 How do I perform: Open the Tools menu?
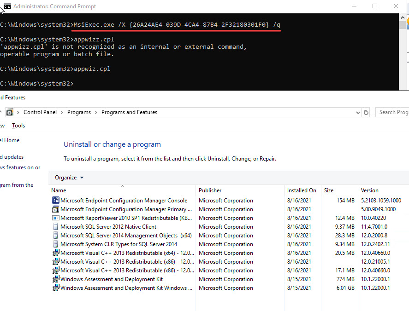pos(18,126)
